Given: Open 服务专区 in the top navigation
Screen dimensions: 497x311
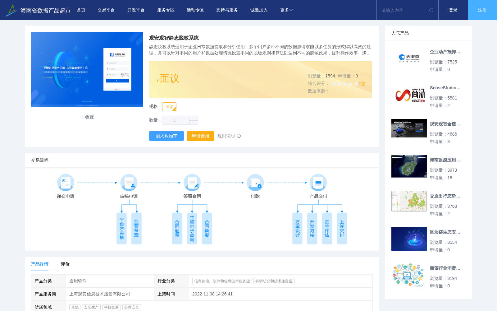Looking at the screenshot, I should click(166, 10).
